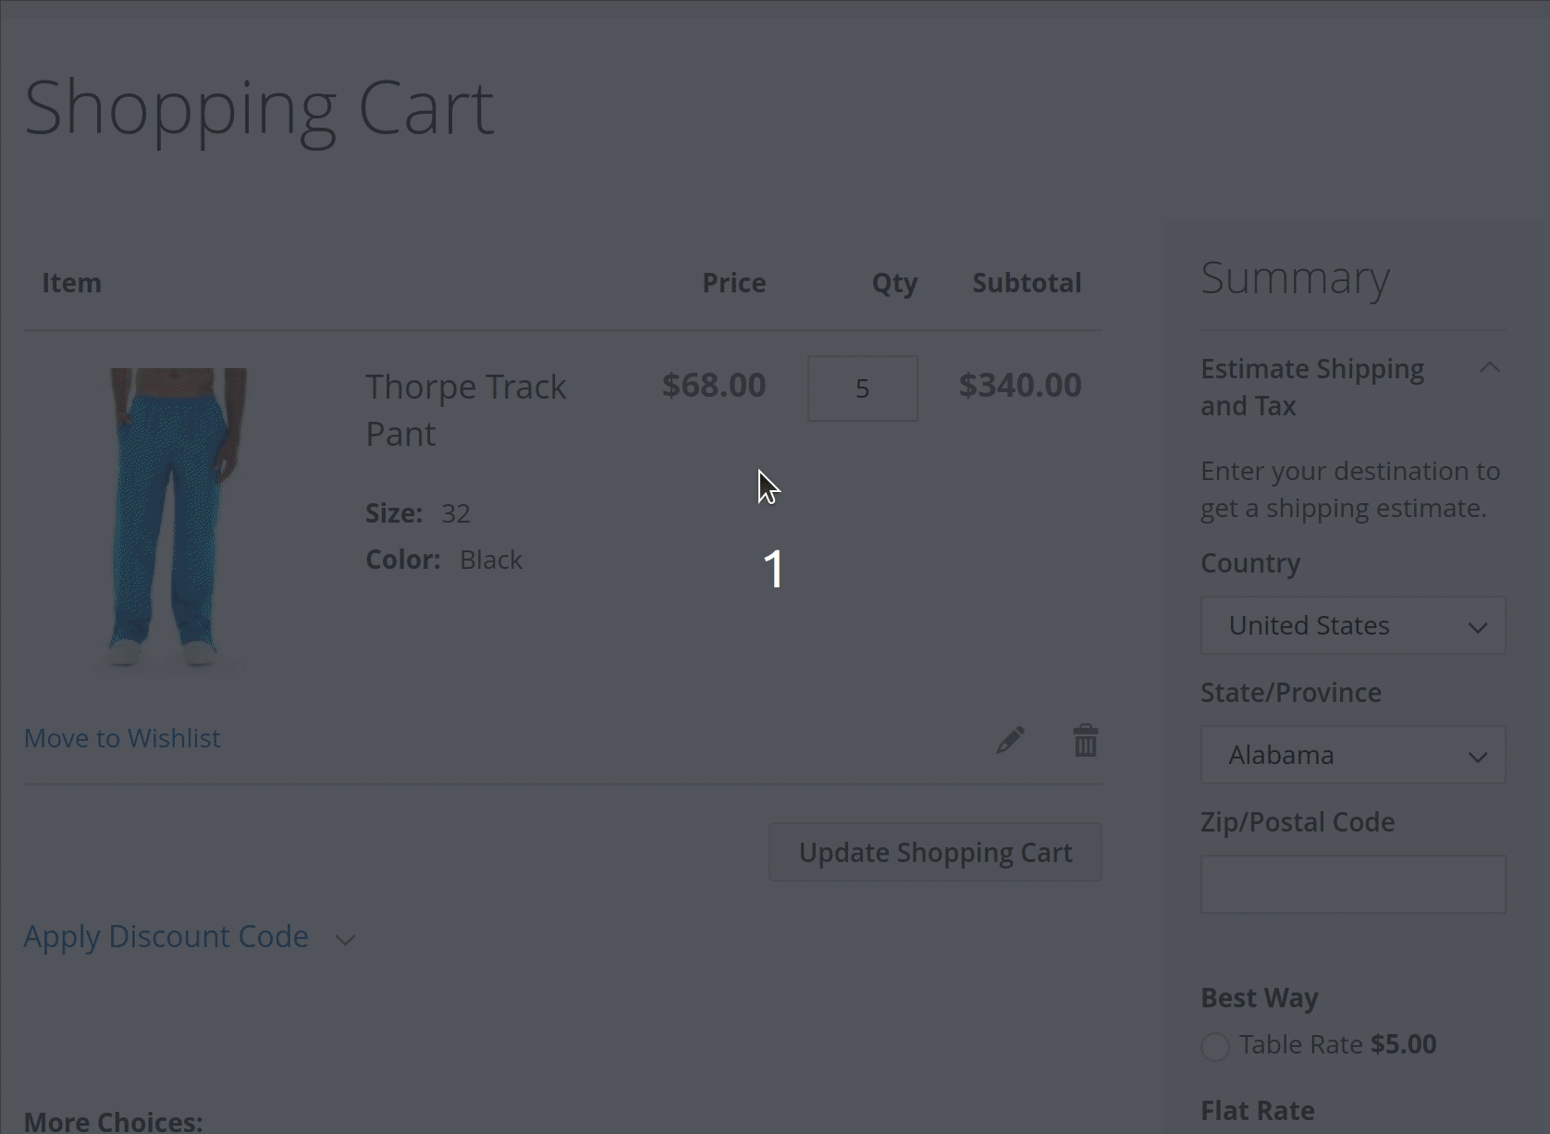Click the Flat Rate shipping label
1550x1134 pixels.
tap(1256, 1109)
